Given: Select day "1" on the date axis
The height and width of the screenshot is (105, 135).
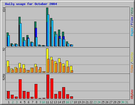Looking at the screenshot, I should 9,102.
